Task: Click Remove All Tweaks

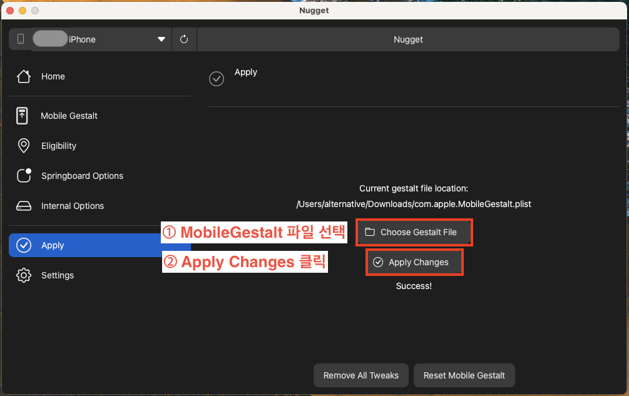Action: (x=361, y=375)
